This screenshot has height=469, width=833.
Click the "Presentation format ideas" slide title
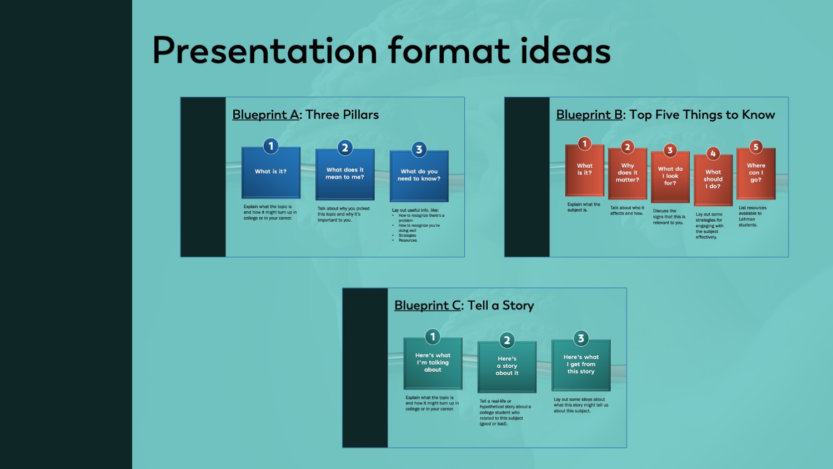coord(382,51)
